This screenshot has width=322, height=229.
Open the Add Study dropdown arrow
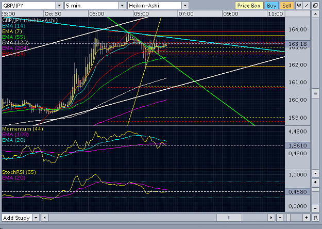(36, 218)
